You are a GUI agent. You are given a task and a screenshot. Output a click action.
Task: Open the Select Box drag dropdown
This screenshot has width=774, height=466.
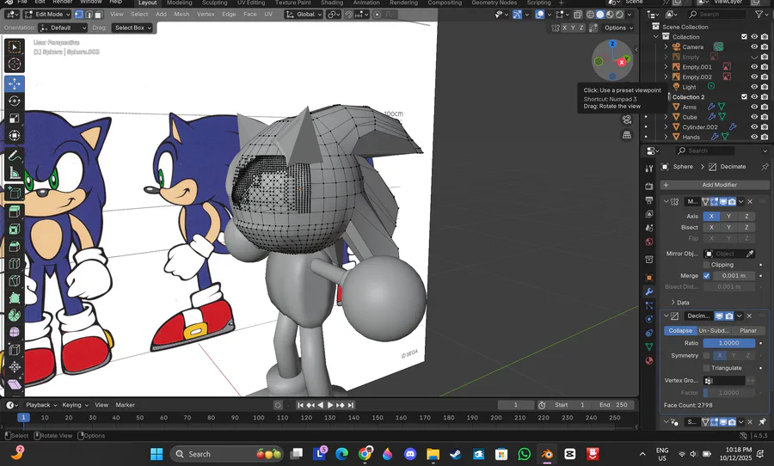tap(132, 28)
